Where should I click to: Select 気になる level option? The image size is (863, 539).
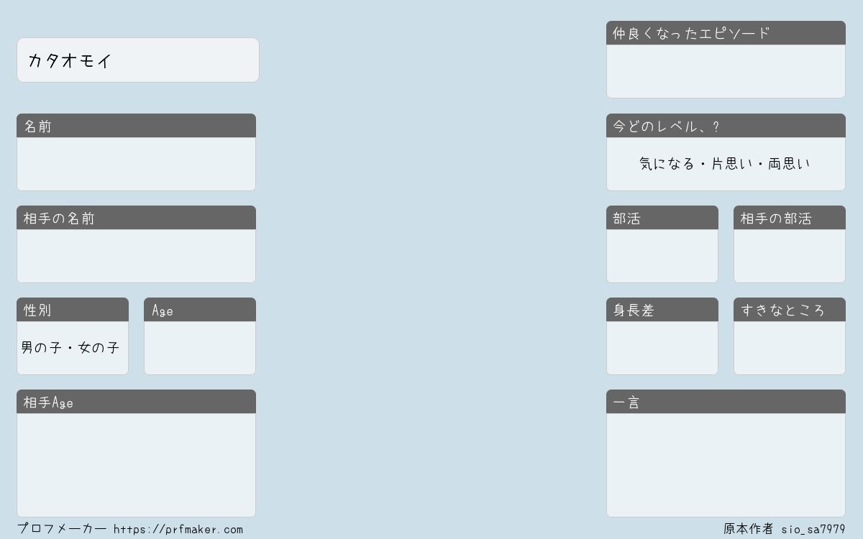point(667,164)
